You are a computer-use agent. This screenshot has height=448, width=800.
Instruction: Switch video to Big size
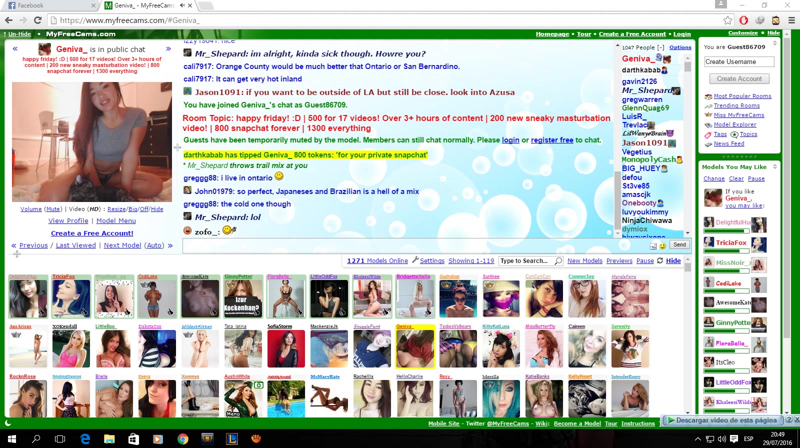[x=133, y=209]
